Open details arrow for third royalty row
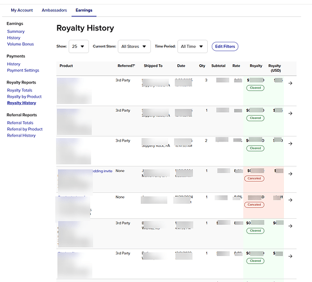This screenshot has height=282, width=312. point(290,144)
